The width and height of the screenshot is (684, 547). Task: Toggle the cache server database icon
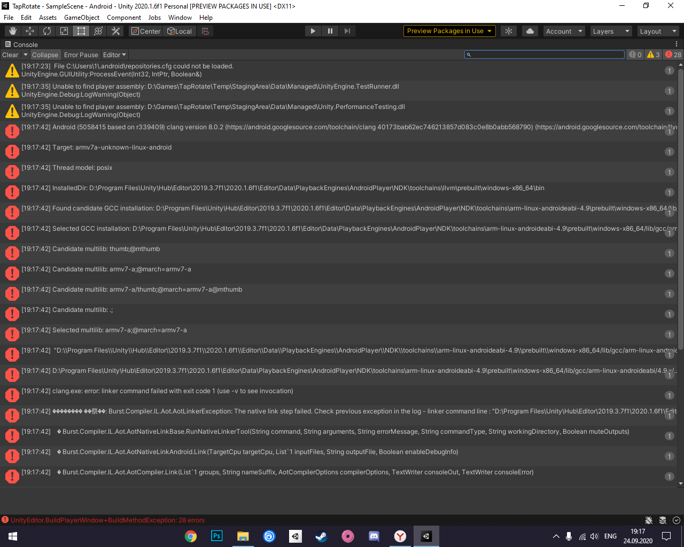(x=663, y=520)
